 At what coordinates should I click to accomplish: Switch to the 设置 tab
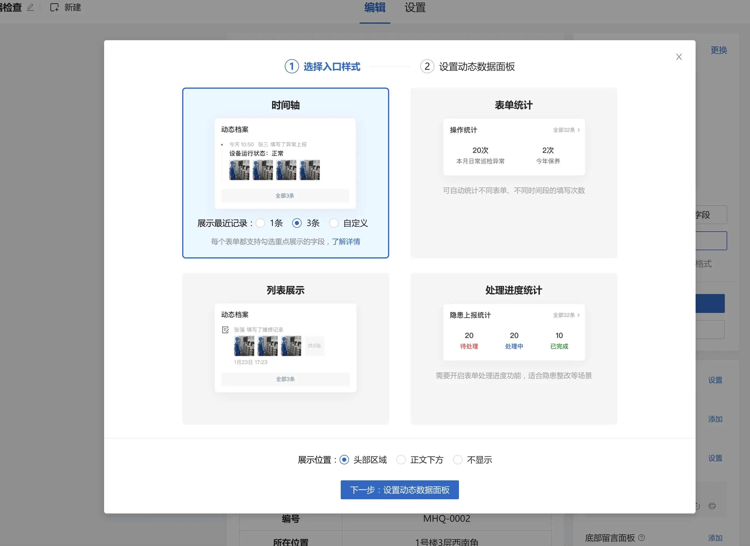click(x=415, y=8)
